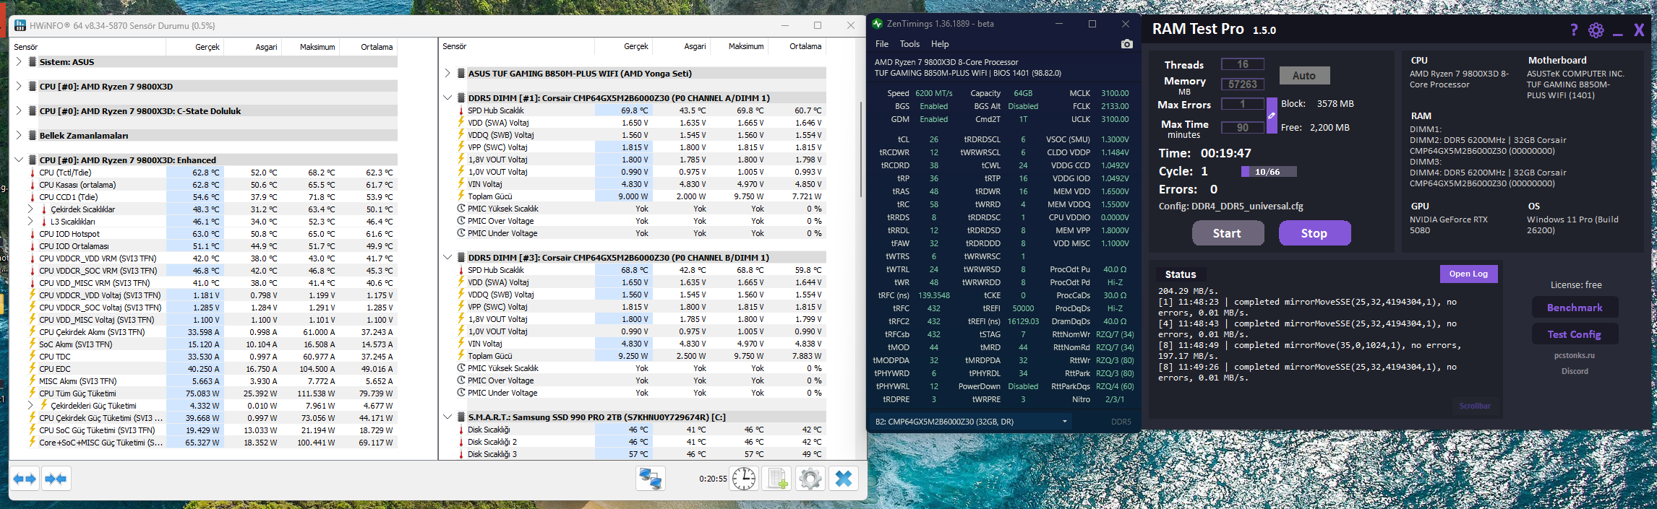Open RAM Test Pro help question mark
The width and height of the screenshot is (1657, 509).
1574,30
